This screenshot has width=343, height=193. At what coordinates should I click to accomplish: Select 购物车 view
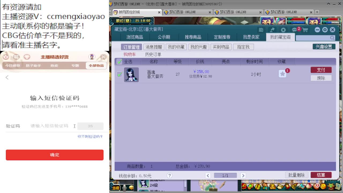pos(130,54)
